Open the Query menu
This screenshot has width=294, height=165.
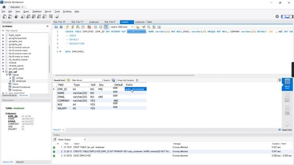(26, 11)
